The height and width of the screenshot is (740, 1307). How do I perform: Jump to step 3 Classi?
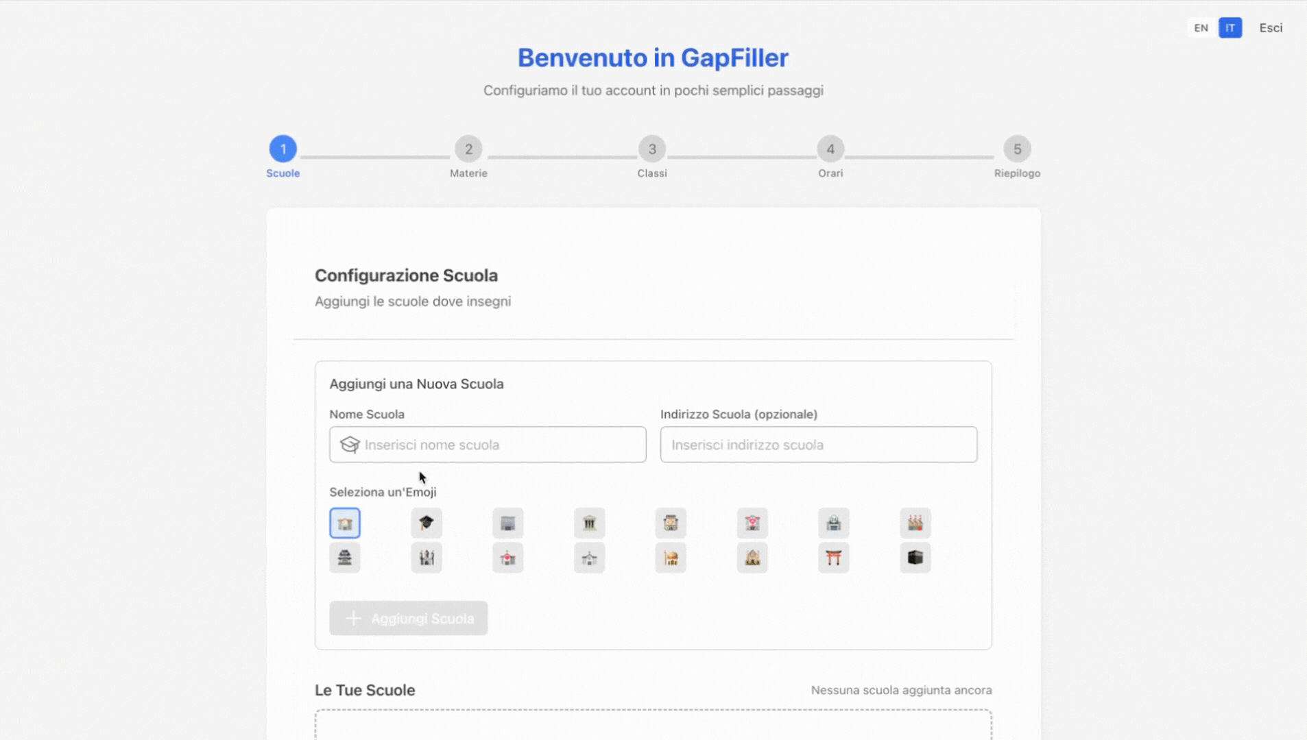[x=651, y=149]
